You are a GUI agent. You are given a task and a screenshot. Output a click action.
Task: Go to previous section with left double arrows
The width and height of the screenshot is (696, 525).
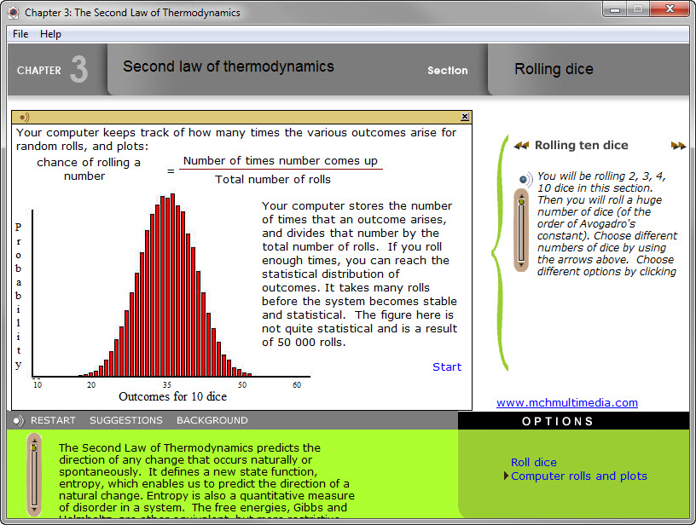tap(521, 146)
